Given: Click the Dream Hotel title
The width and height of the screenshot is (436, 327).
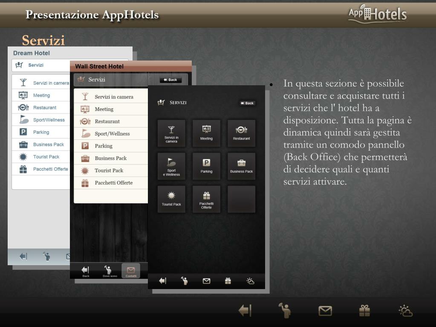Looking at the screenshot, I should (32, 53).
